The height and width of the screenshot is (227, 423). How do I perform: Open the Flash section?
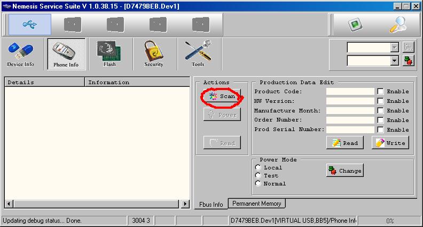coord(109,54)
